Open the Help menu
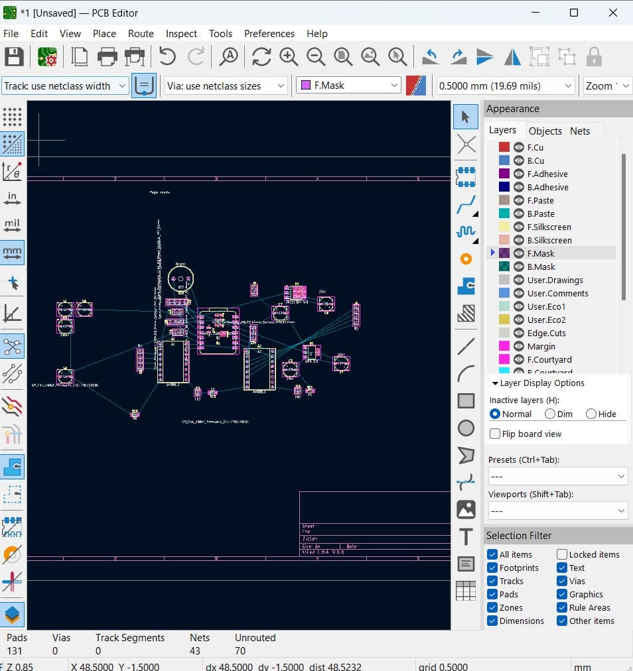Viewport: 633px width, 671px height. click(x=317, y=33)
